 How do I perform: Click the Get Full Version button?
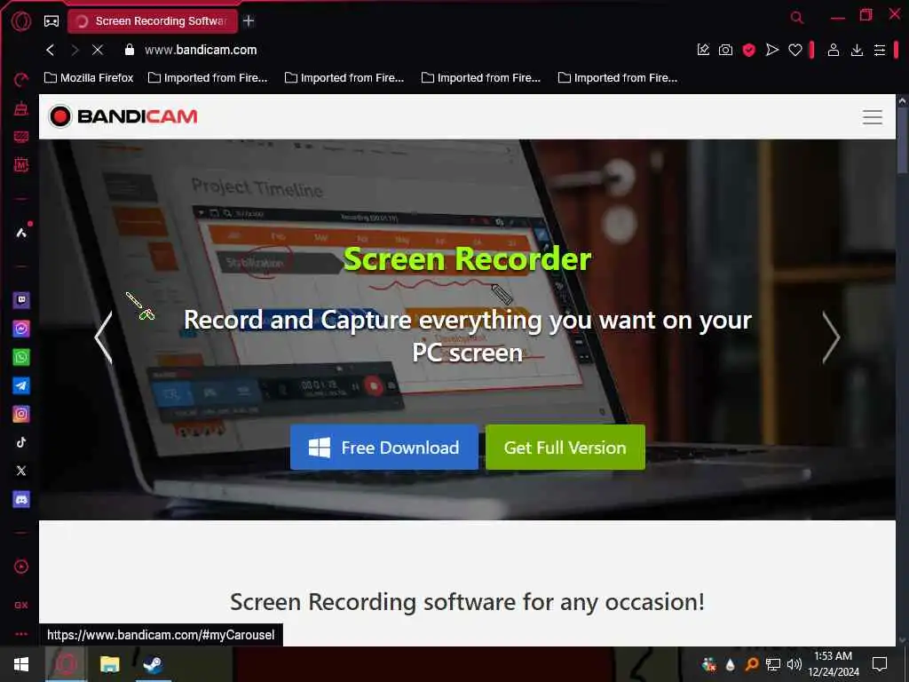click(565, 448)
